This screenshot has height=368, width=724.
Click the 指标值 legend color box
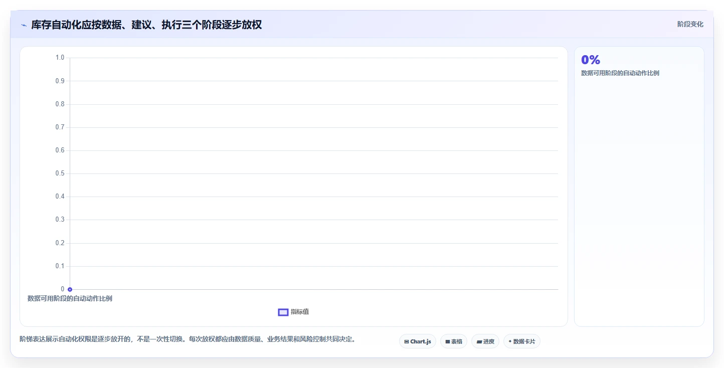click(x=283, y=312)
